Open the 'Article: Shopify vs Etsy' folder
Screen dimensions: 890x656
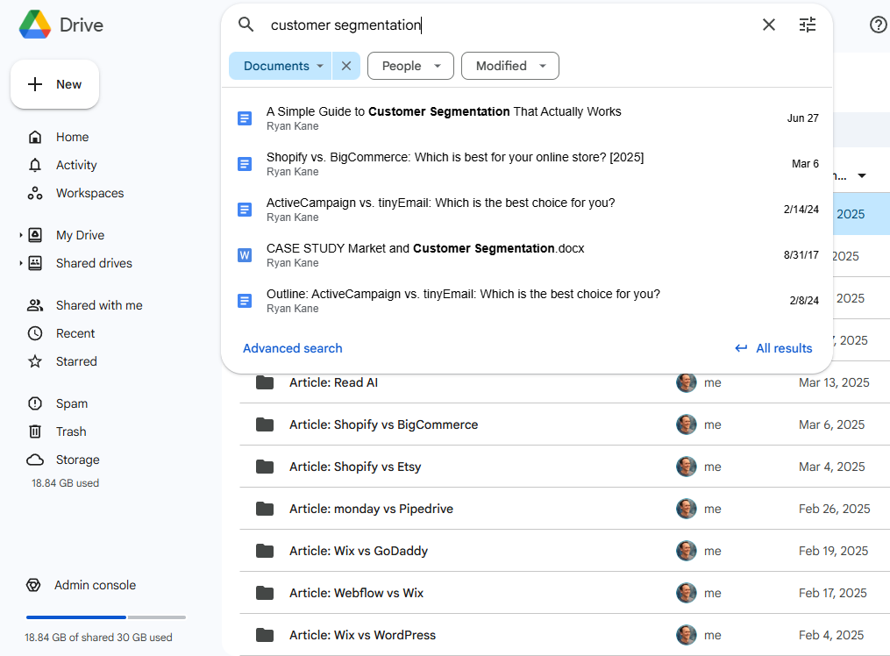[x=355, y=467]
